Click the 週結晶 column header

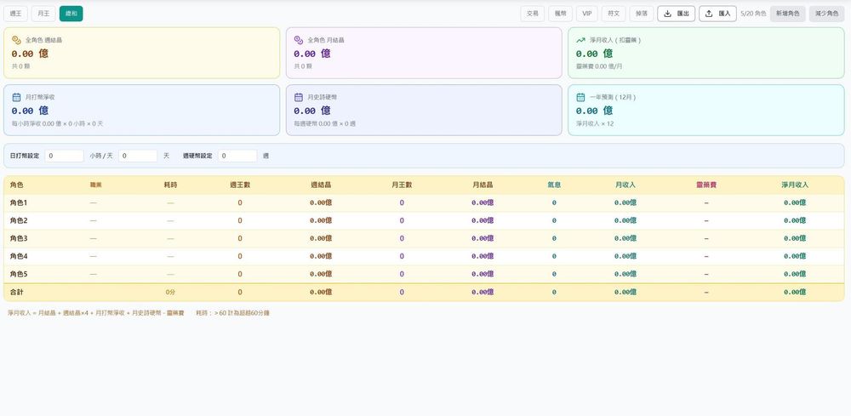[321, 185]
